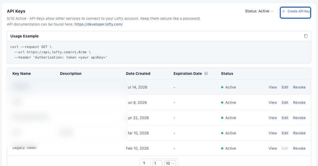Copy the usage example code

[x=306, y=36]
